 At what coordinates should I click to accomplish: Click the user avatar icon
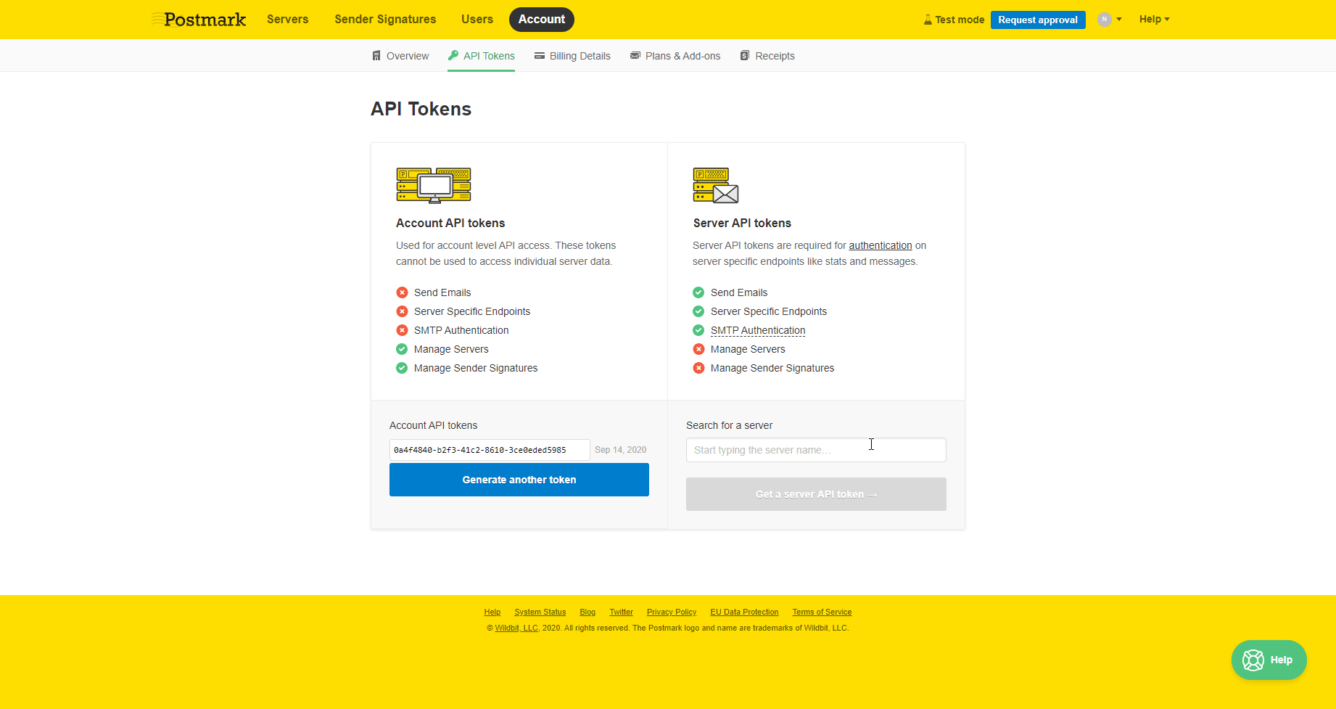click(1104, 20)
